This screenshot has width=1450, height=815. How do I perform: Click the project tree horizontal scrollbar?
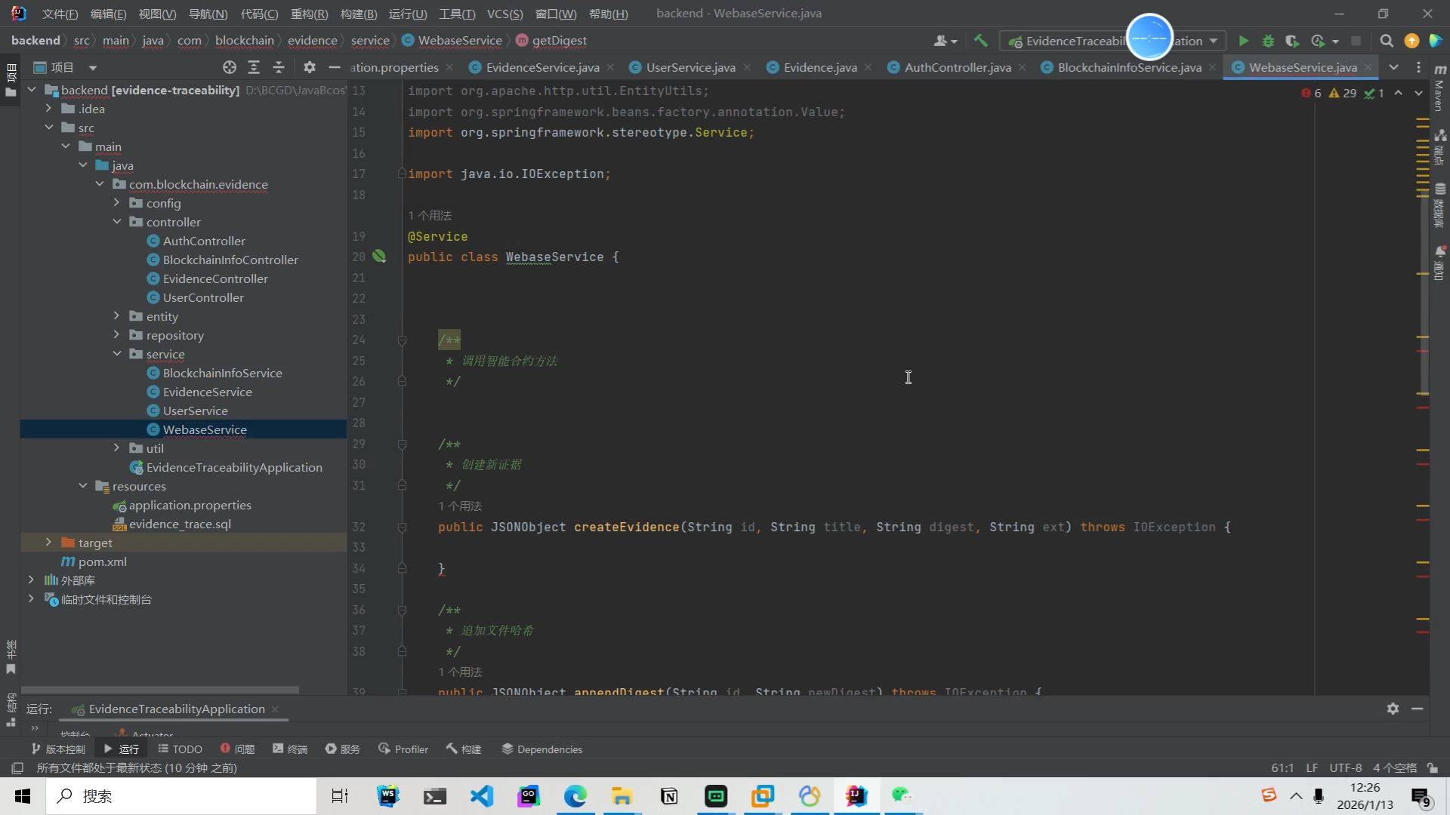point(160,690)
